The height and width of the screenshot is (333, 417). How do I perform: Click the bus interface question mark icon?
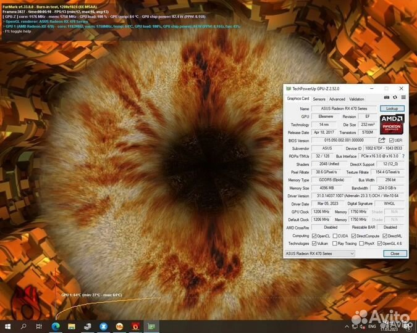click(x=403, y=156)
